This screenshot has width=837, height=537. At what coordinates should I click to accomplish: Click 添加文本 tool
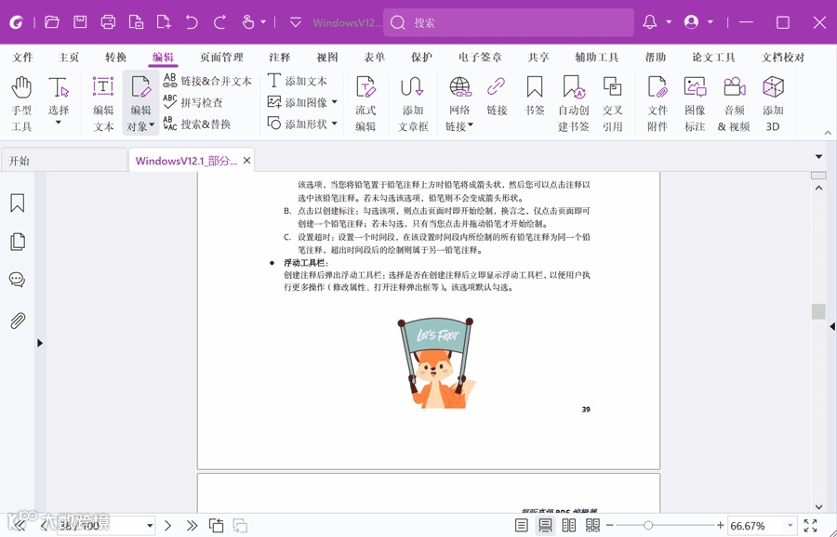click(x=297, y=81)
